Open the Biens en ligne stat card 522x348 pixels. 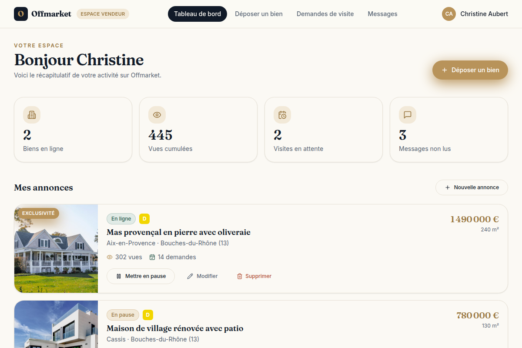(x=73, y=130)
